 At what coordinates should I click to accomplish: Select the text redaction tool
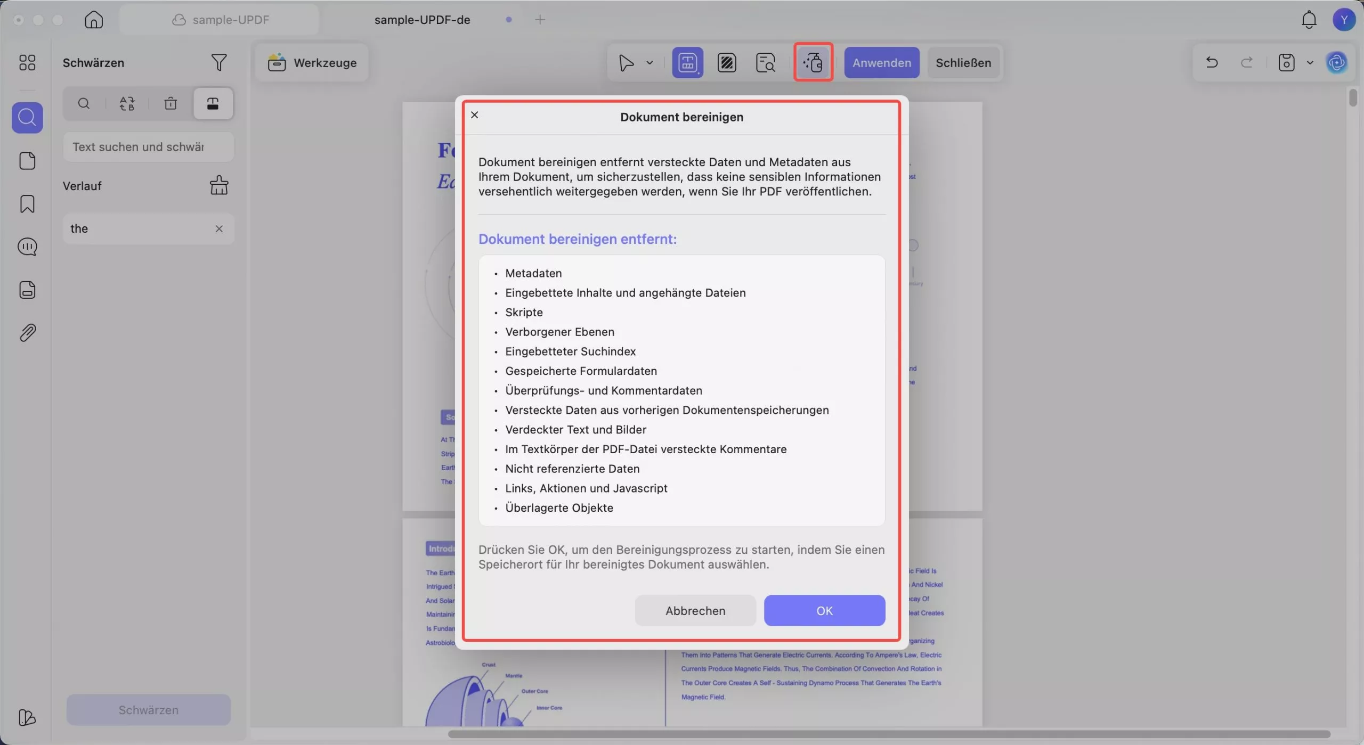(687, 62)
